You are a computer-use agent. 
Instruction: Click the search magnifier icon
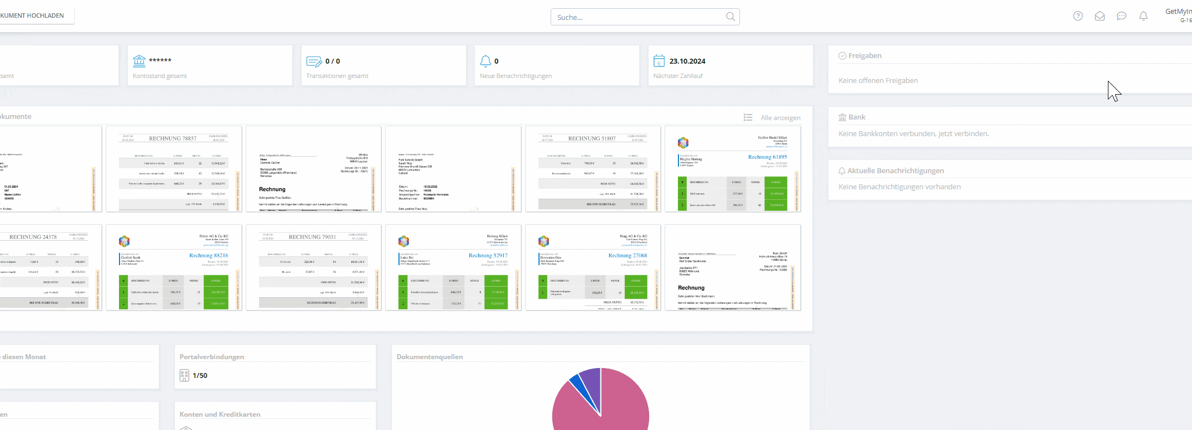coord(730,17)
